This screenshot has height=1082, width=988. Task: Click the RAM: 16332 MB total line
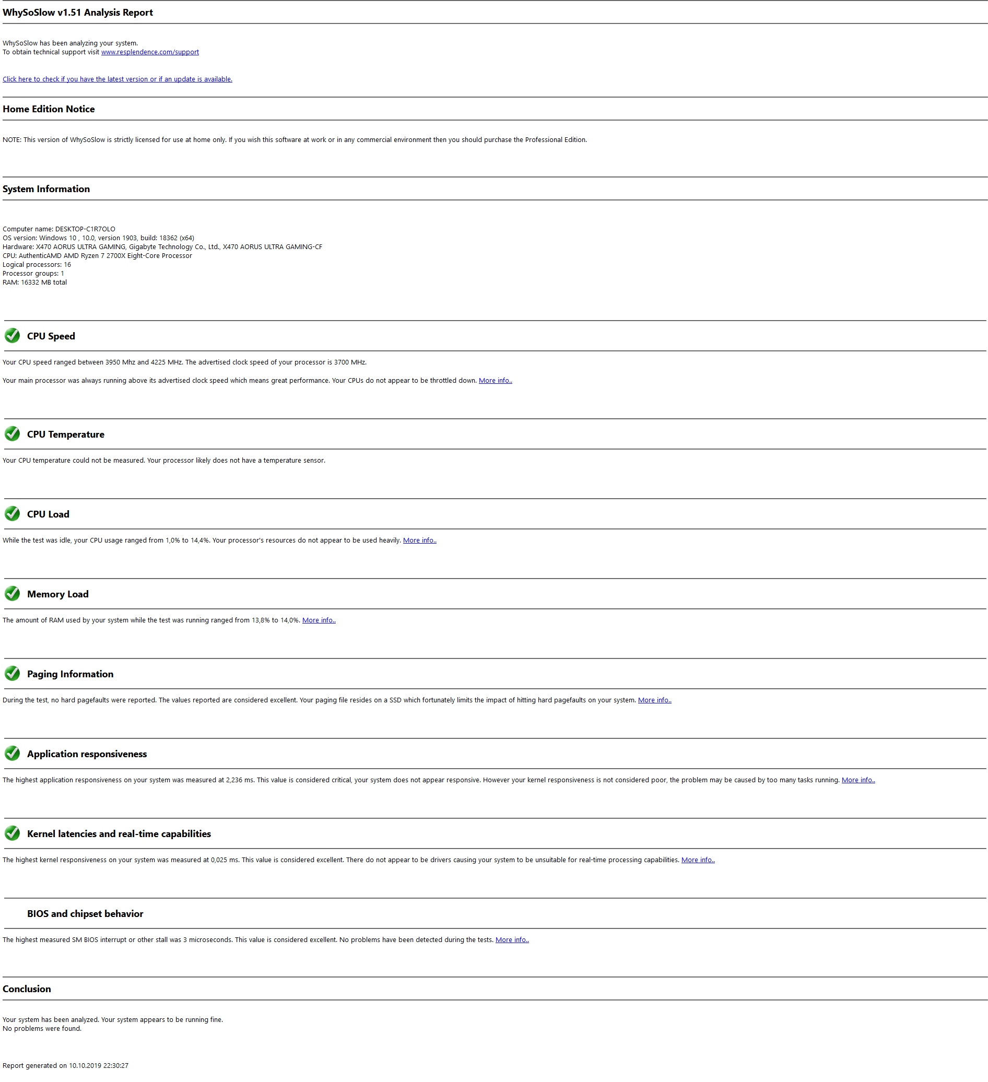point(35,283)
